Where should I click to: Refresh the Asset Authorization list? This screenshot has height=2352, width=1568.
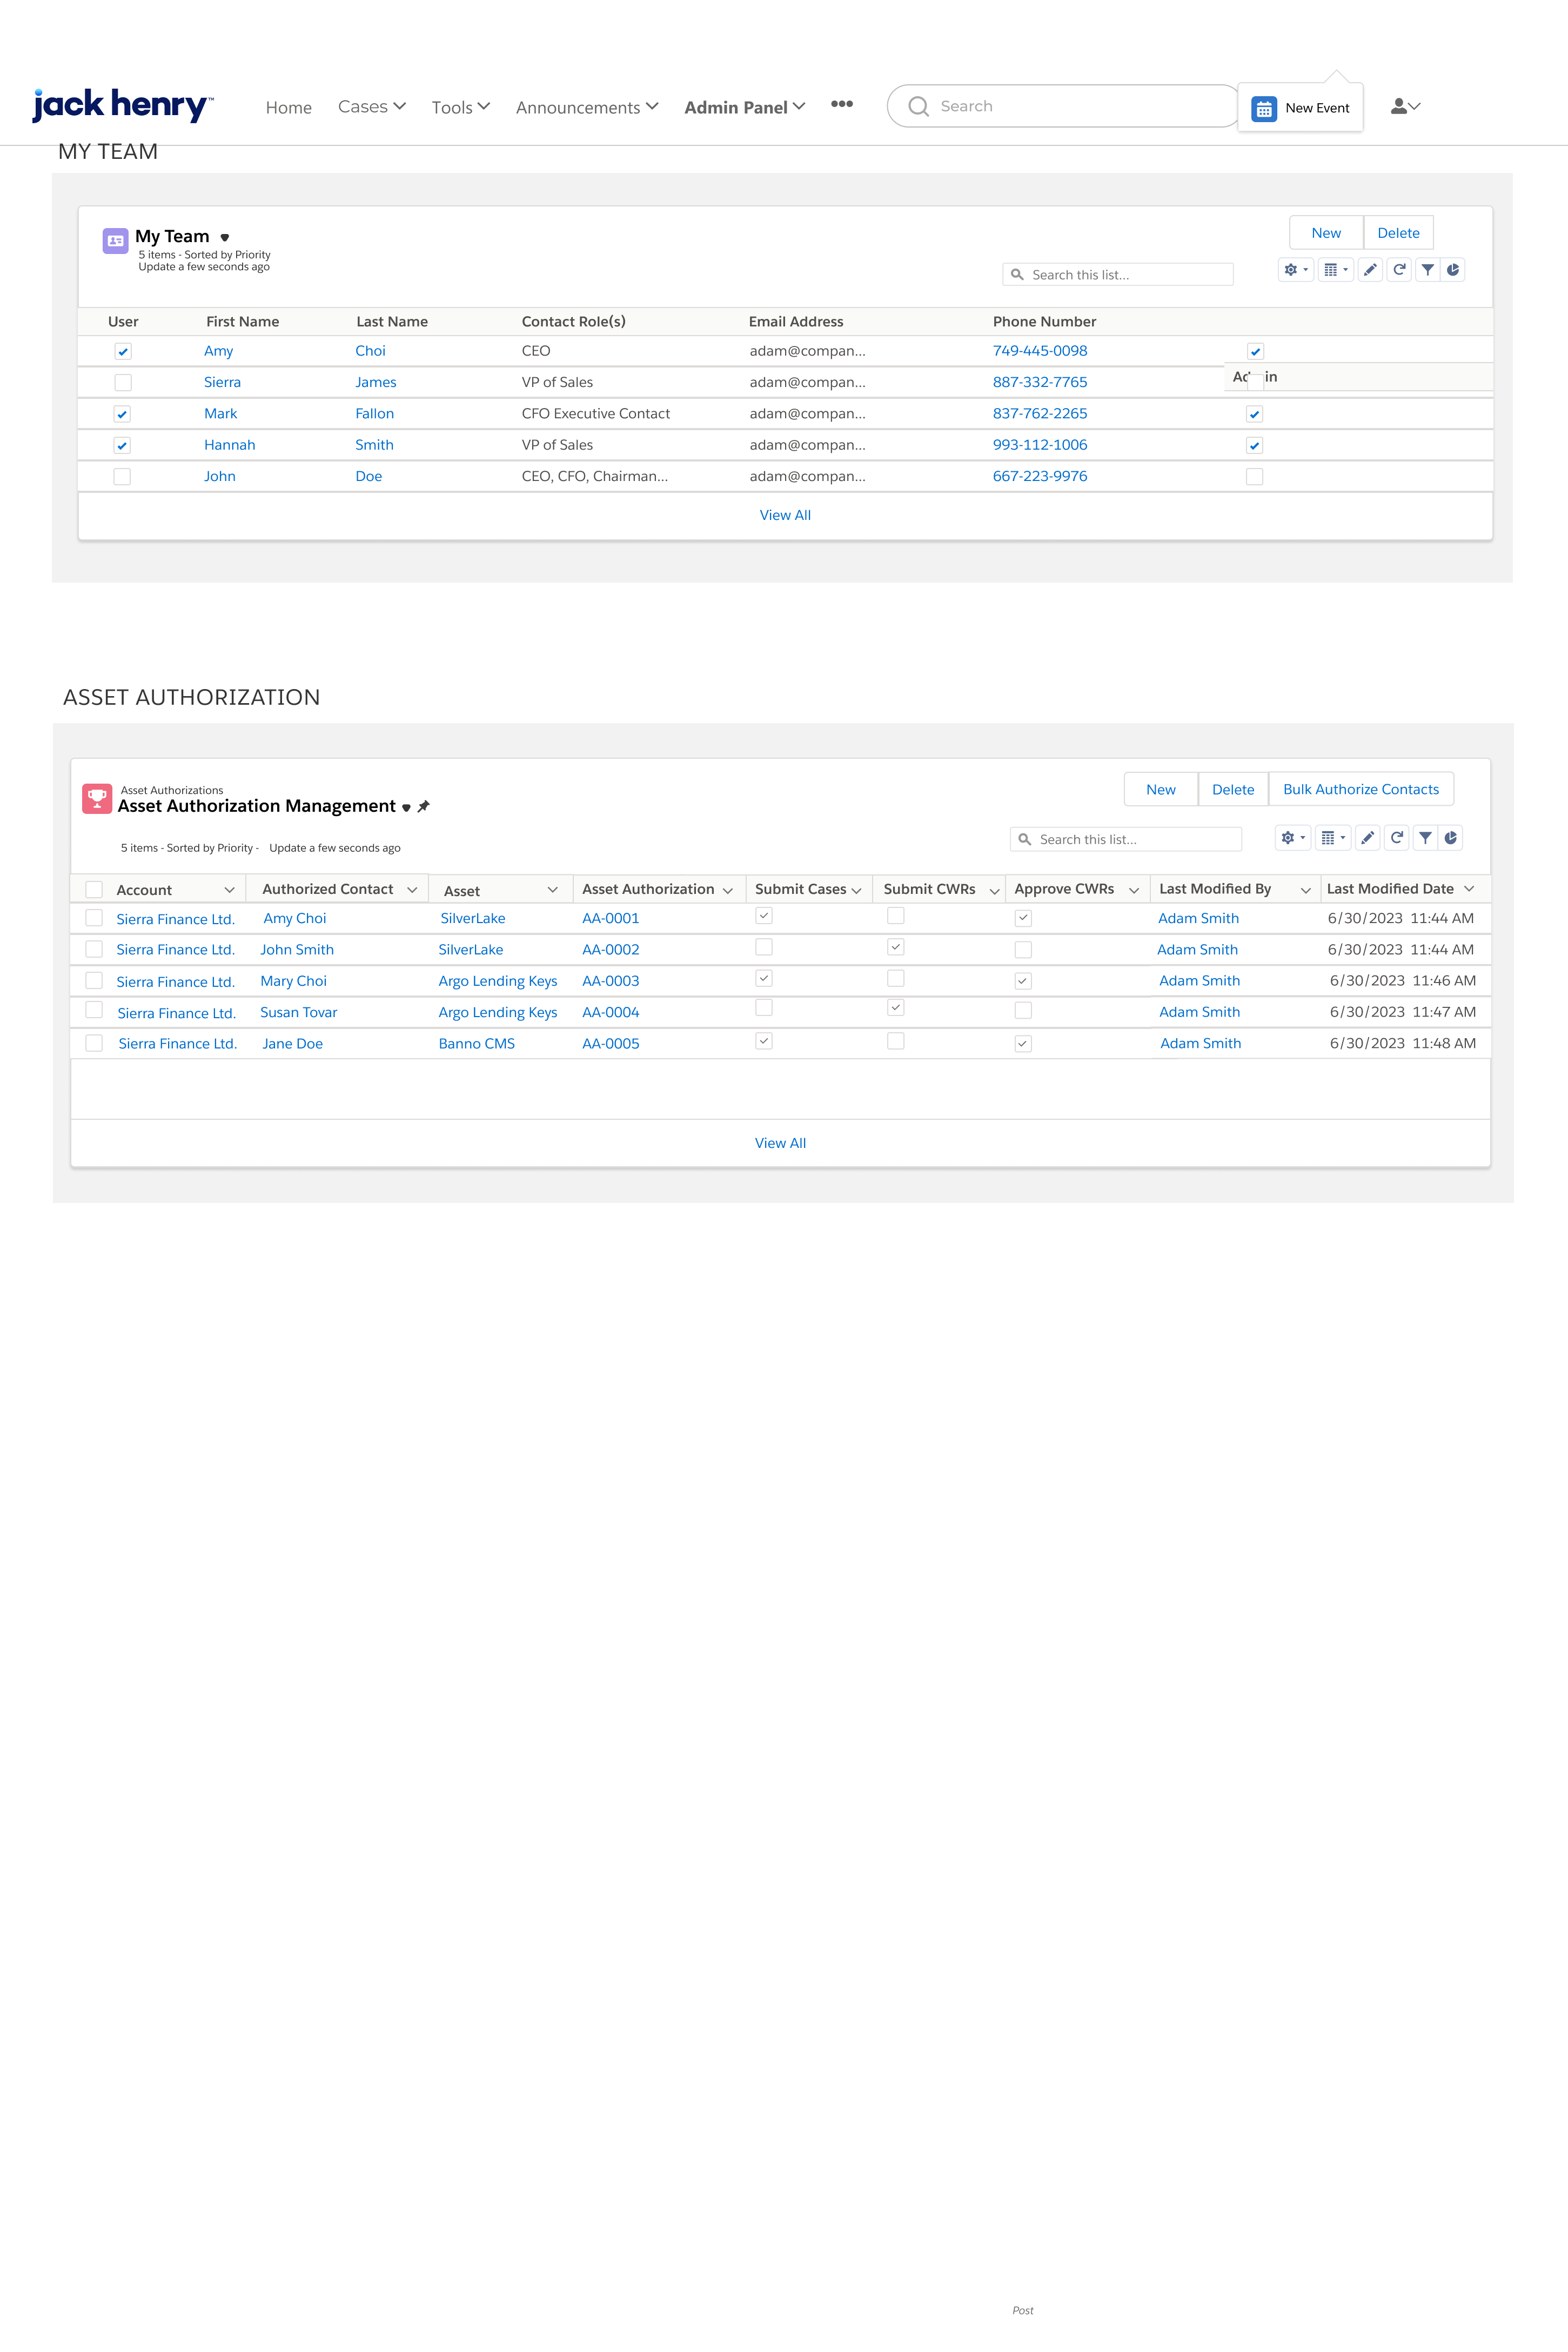tap(1397, 838)
